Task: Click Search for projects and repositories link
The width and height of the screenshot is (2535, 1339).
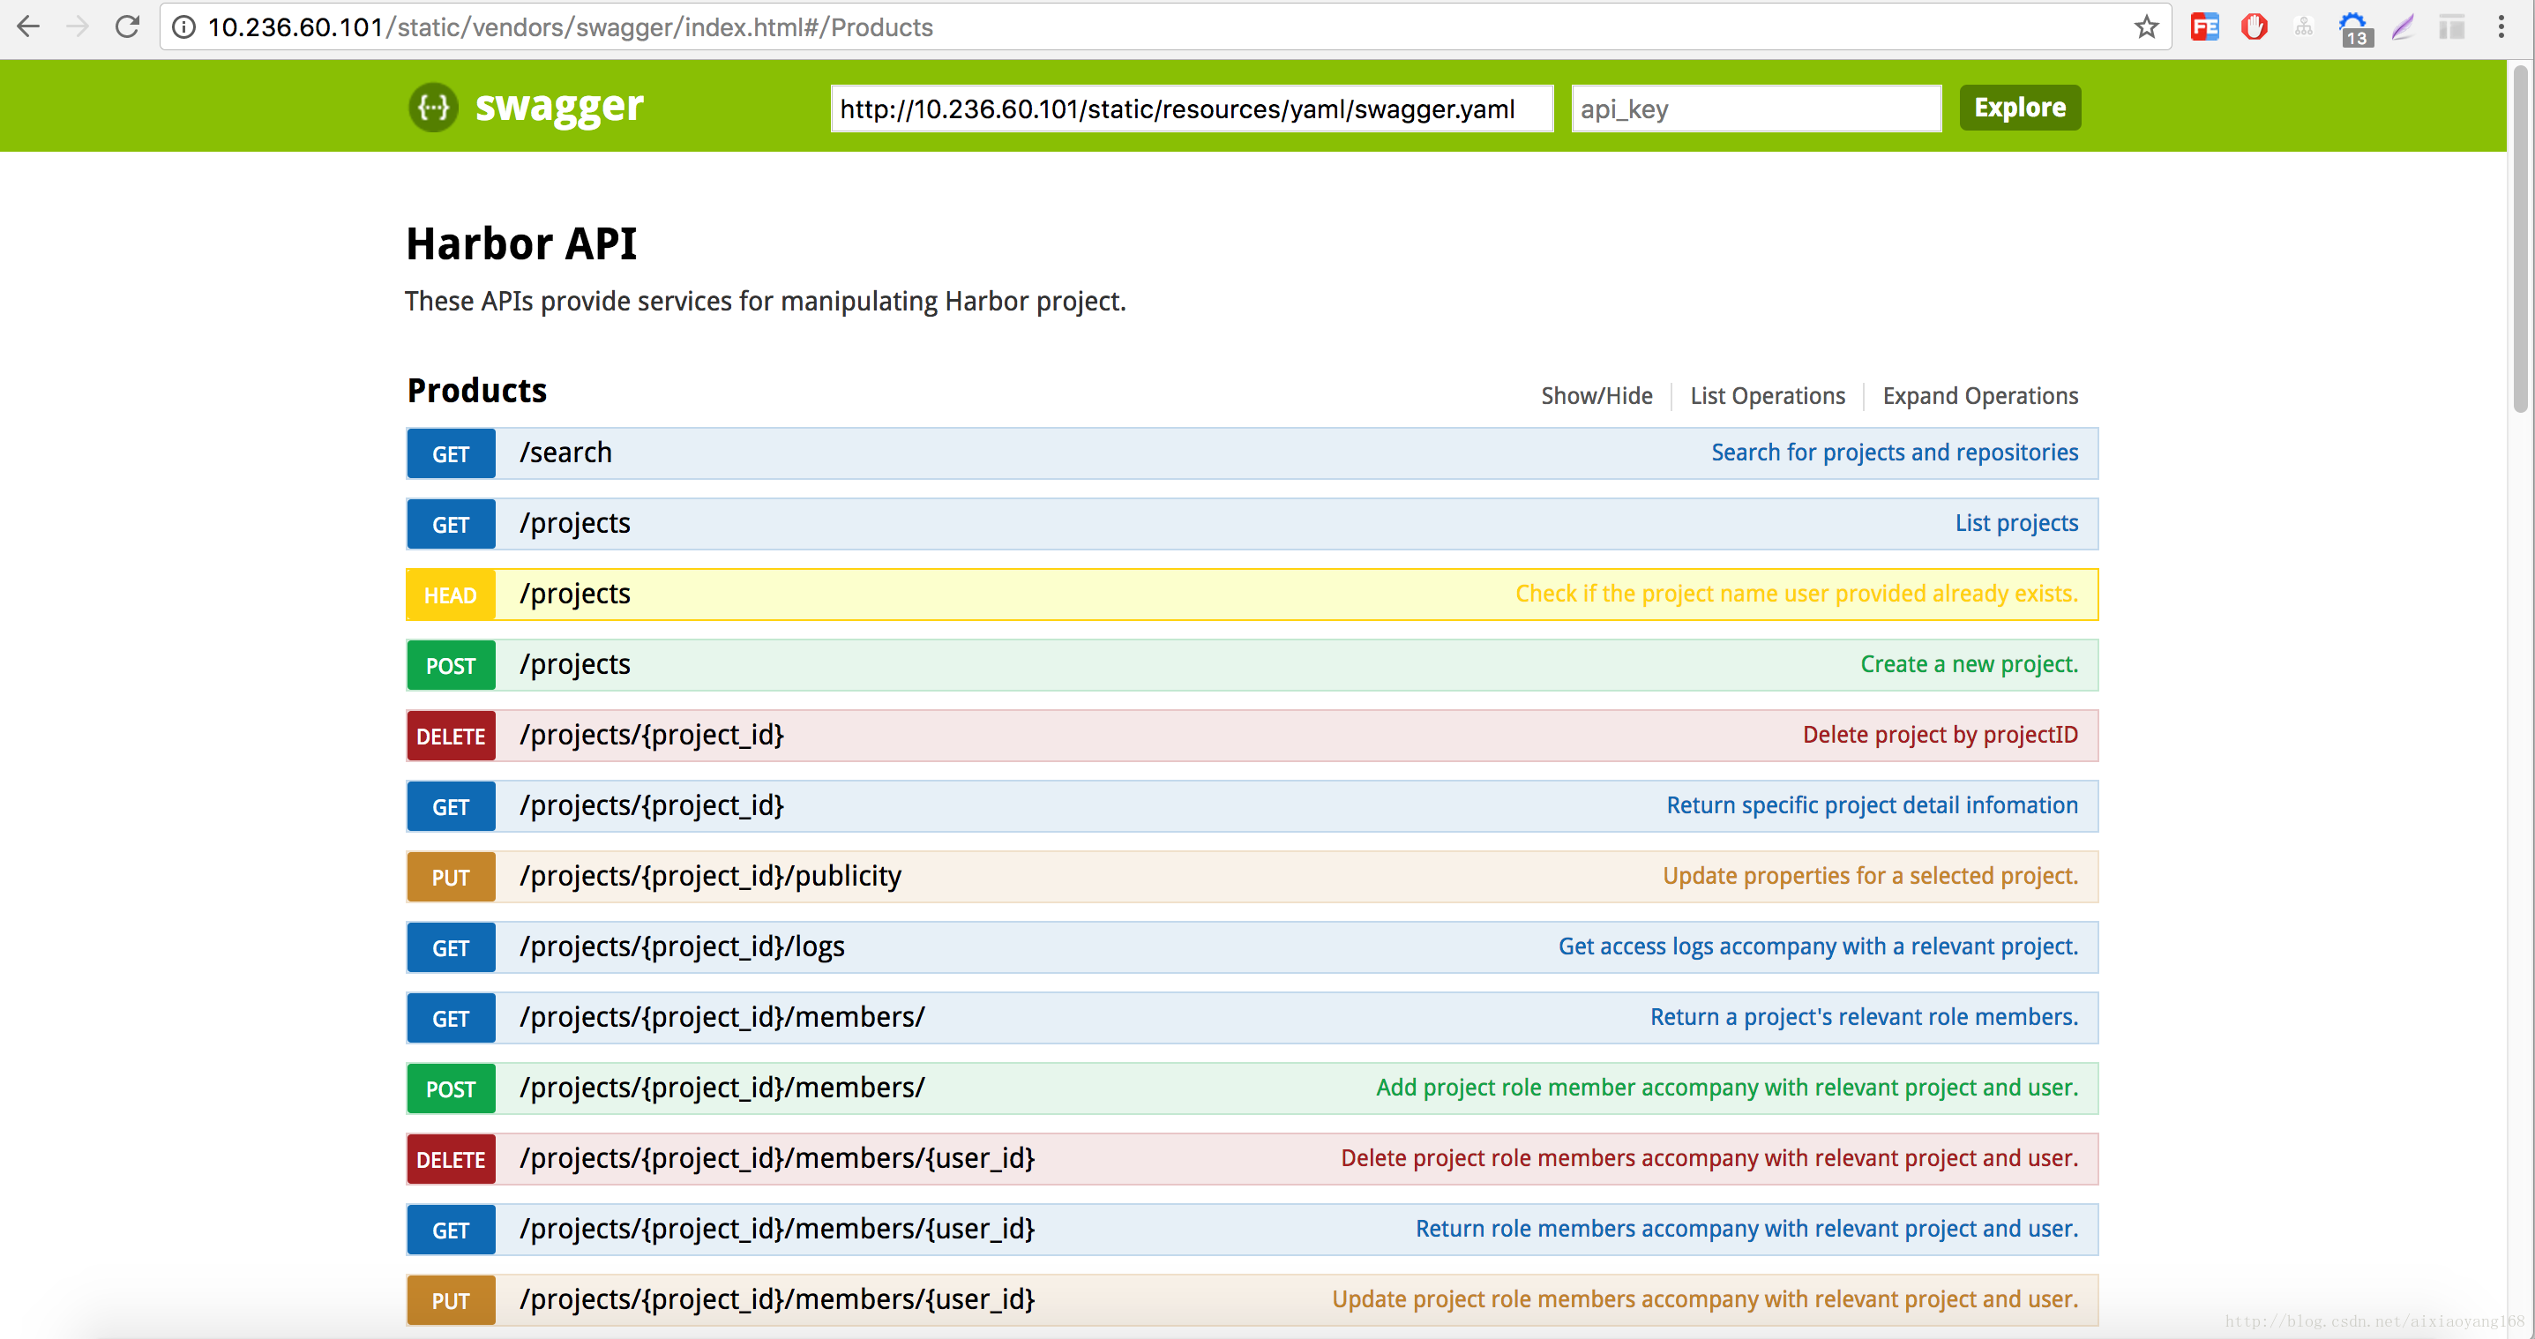Action: (1895, 453)
